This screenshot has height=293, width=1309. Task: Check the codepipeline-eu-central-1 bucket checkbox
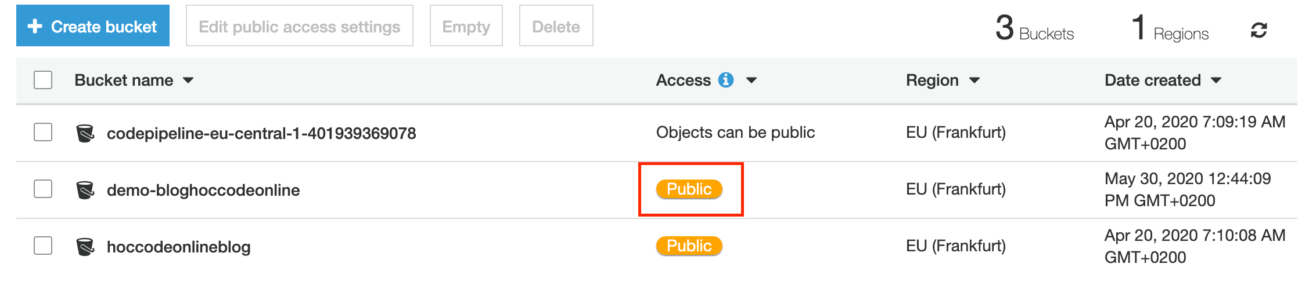(43, 132)
